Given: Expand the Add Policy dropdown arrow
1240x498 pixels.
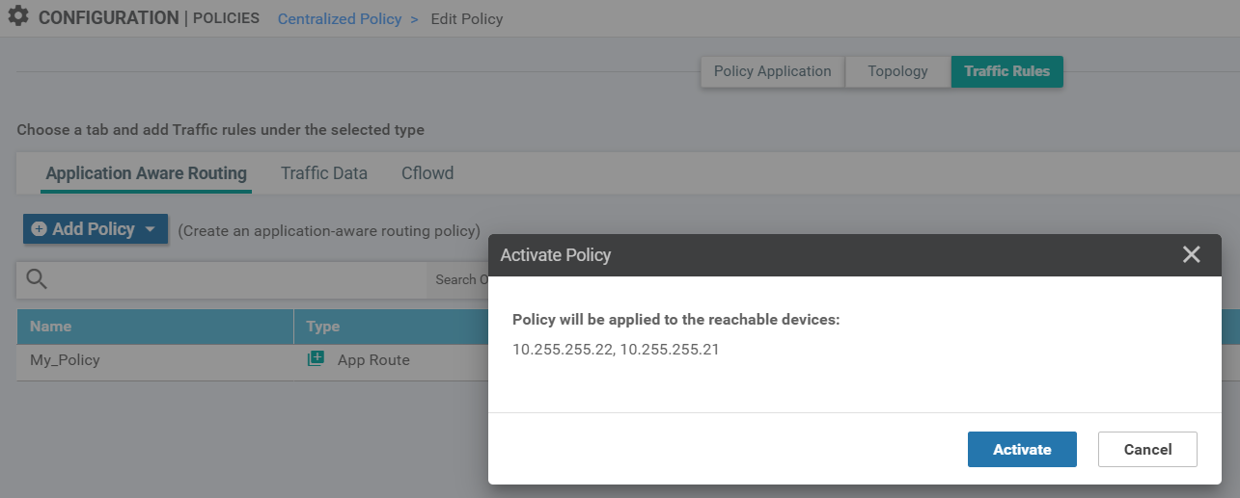Looking at the screenshot, I should click(150, 229).
